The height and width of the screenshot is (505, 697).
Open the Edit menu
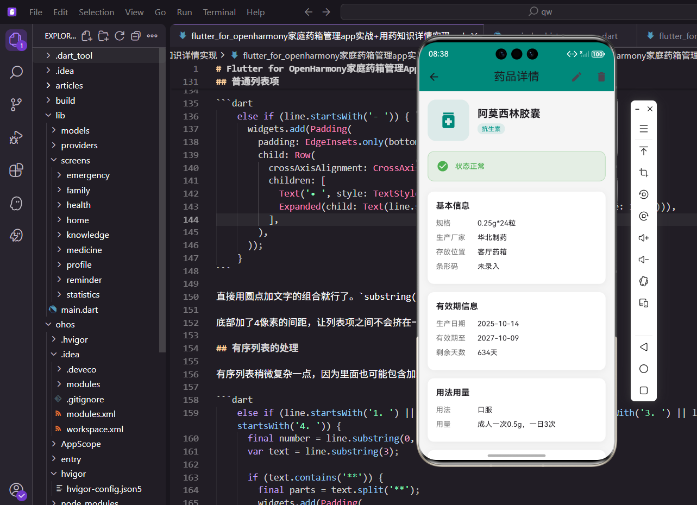pyautogui.click(x=61, y=12)
